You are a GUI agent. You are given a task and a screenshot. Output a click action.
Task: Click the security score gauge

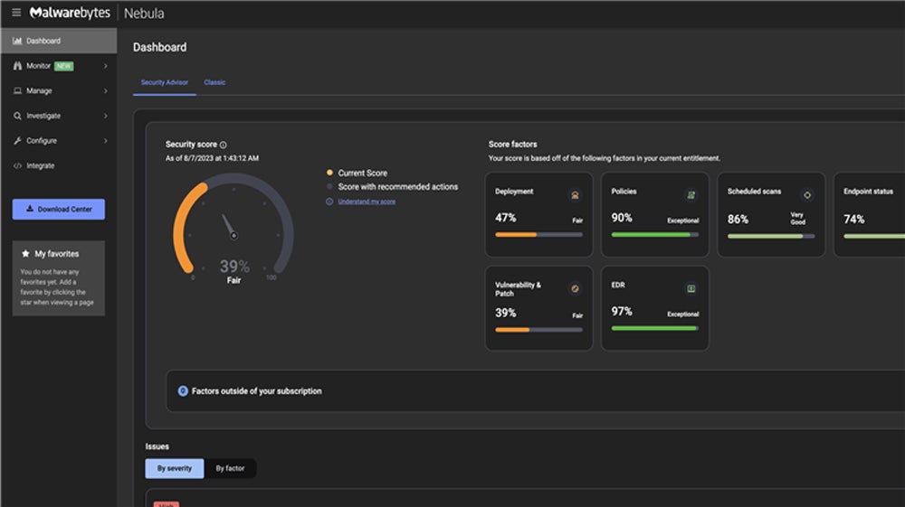233,226
